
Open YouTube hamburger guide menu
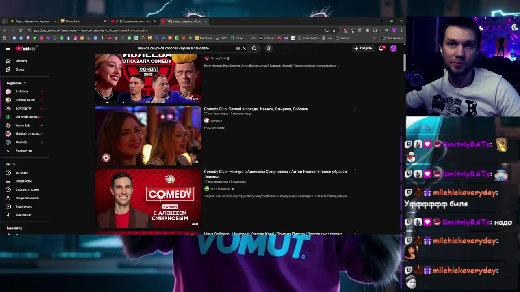click(8, 48)
